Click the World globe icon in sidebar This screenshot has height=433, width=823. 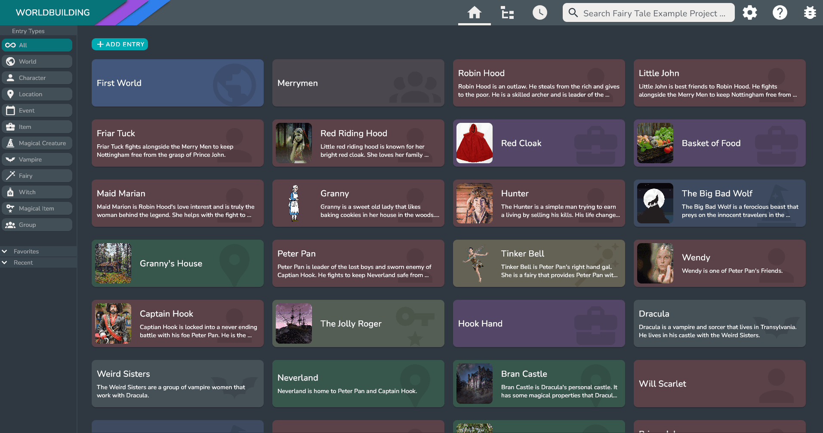click(x=10, y=61)
